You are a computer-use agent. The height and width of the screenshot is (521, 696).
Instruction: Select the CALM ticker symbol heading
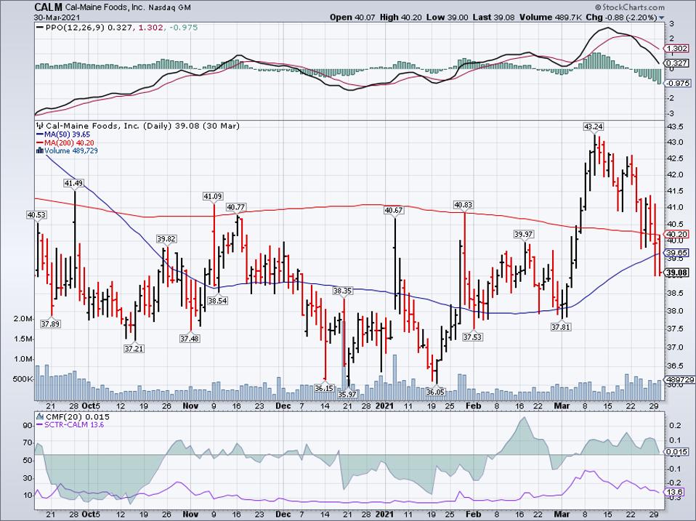(48, 7)
